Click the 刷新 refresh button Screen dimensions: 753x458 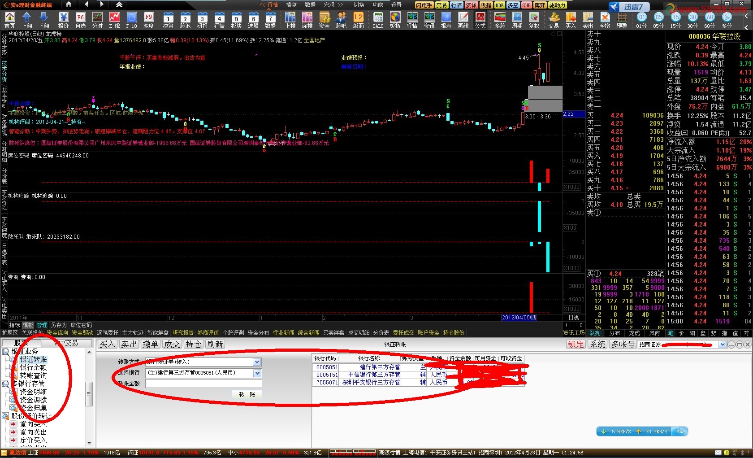tap(215, 344)
